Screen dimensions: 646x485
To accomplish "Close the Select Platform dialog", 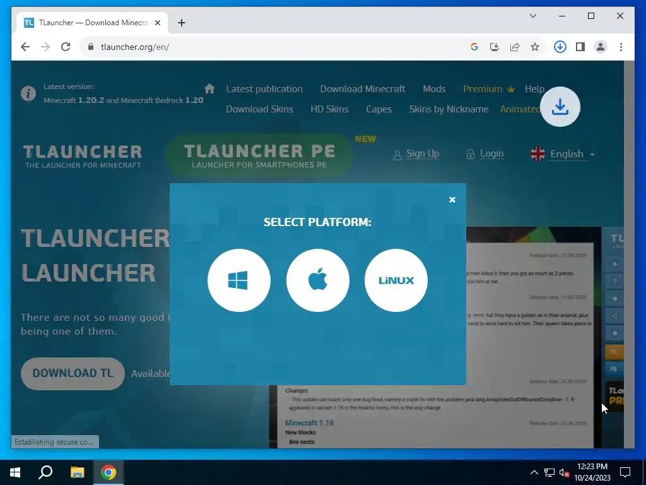I will click(x=452, y=200).
